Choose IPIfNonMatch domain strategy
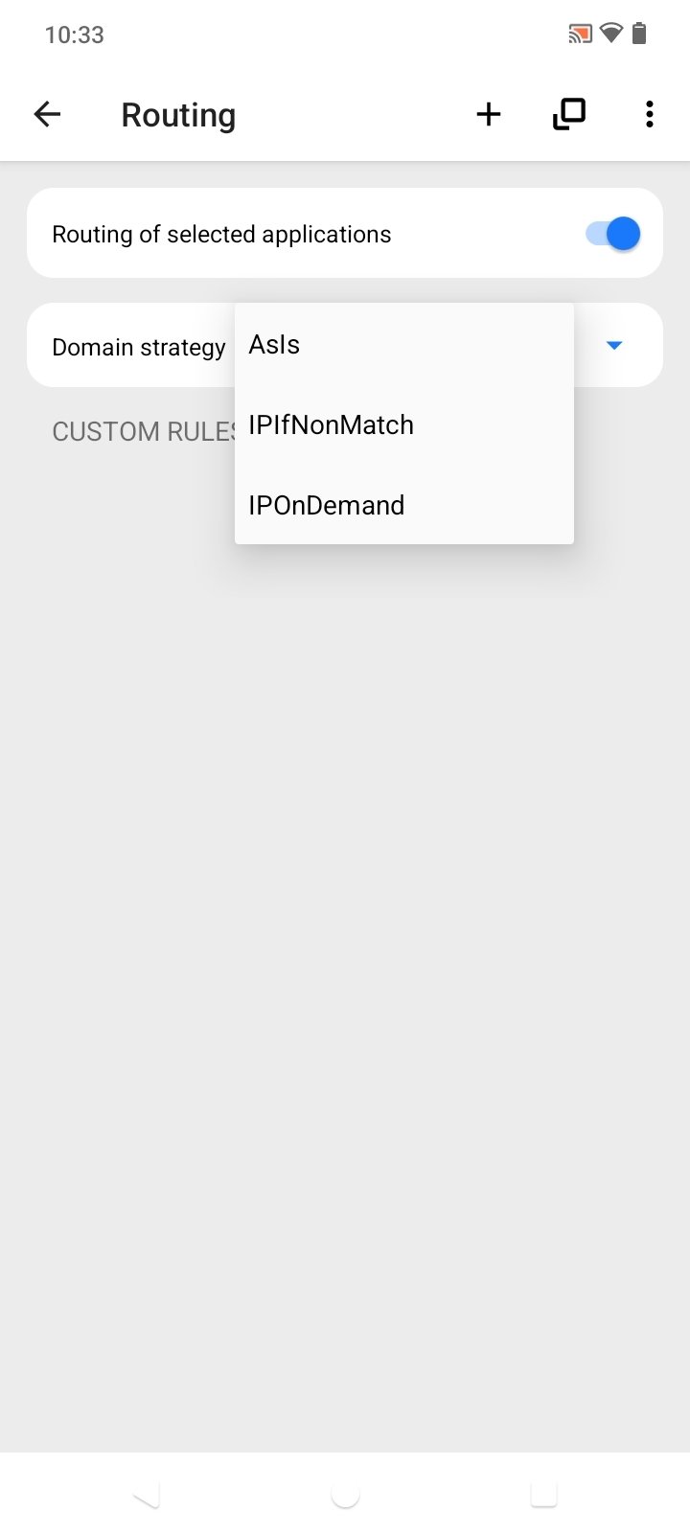 pos(331,425)
